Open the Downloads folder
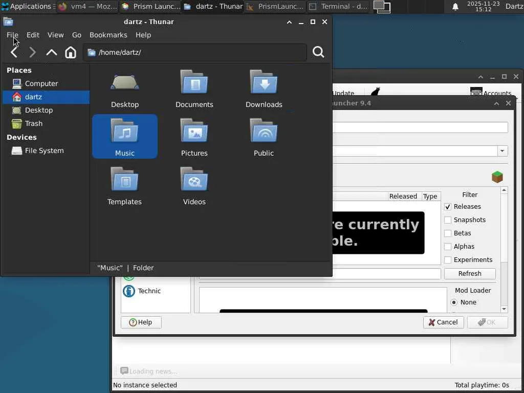 [264, 90]
